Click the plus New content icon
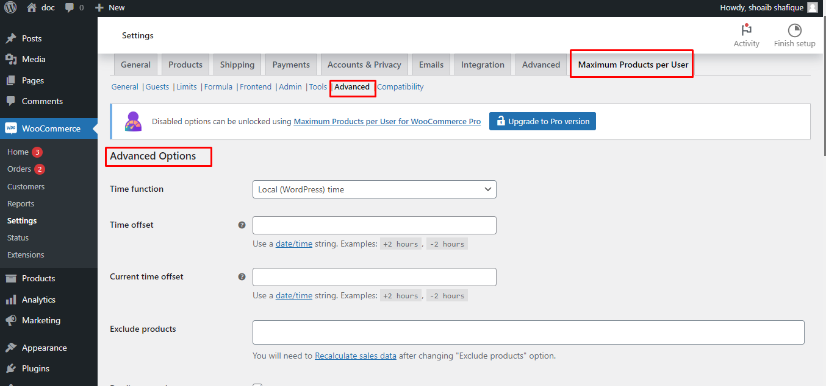Screen dimensions: 826x386 (x=99, y=7)
